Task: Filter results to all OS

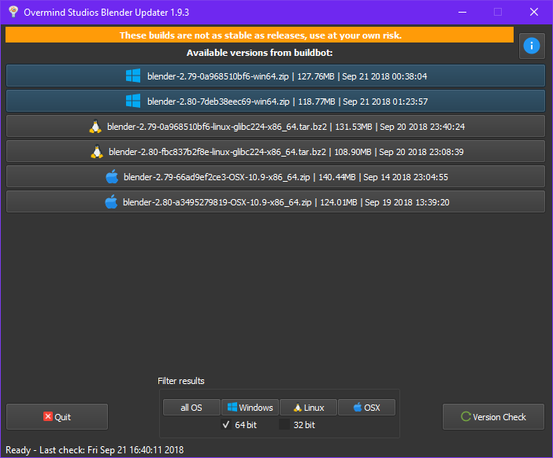Action: point(191,408)
